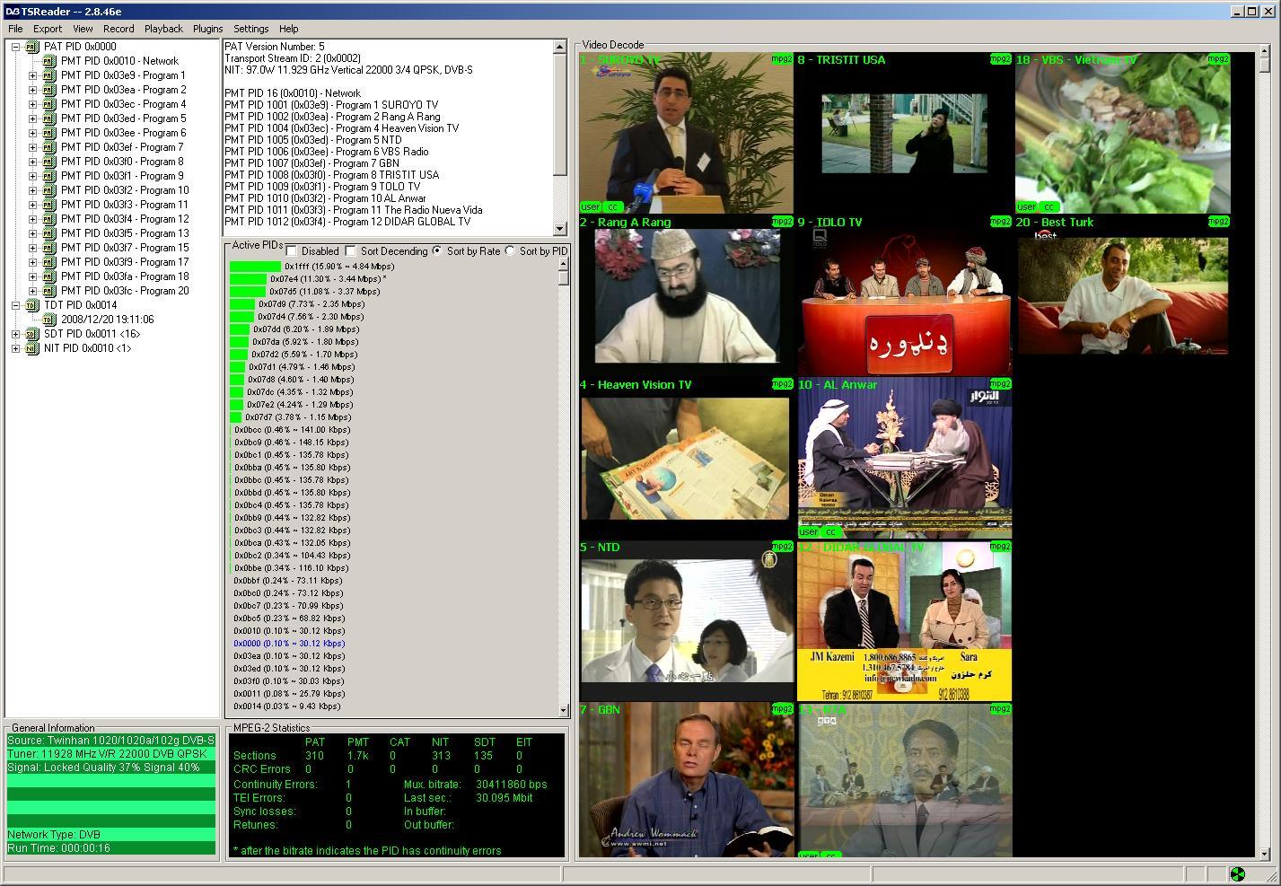Click mpg2 badge on Heaven Vision TV thumbnail

[x=782, y=384]
